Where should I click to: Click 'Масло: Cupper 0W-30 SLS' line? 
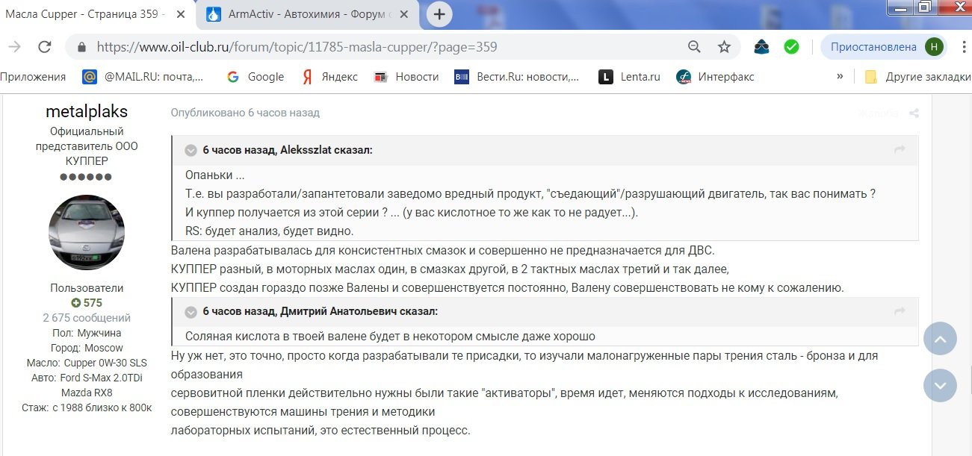(87, 363)
